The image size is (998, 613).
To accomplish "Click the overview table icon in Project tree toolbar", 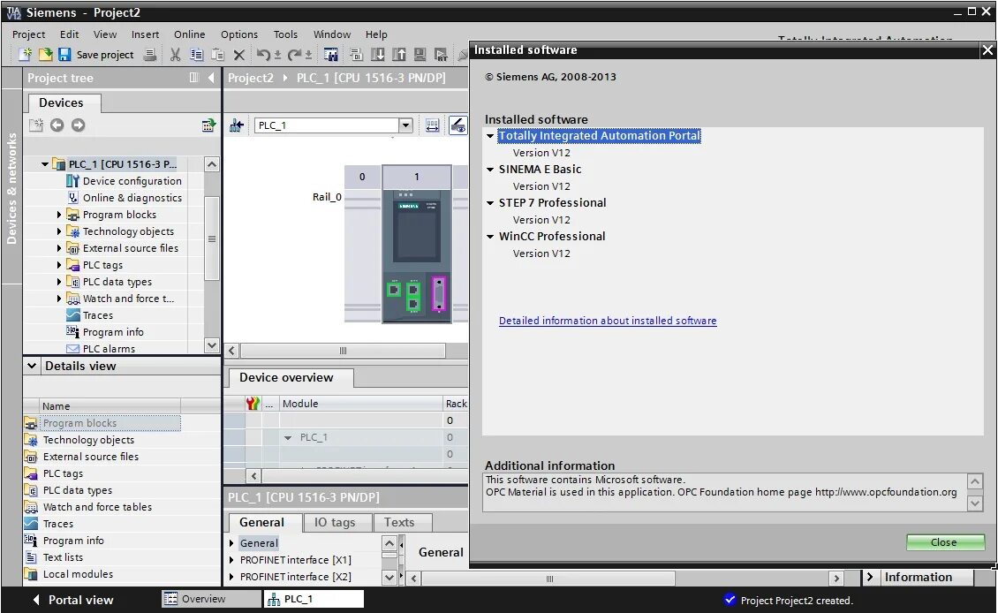I will coord(208,125).
